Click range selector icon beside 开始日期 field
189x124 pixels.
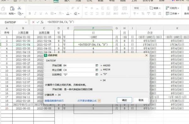coord(97,65)
